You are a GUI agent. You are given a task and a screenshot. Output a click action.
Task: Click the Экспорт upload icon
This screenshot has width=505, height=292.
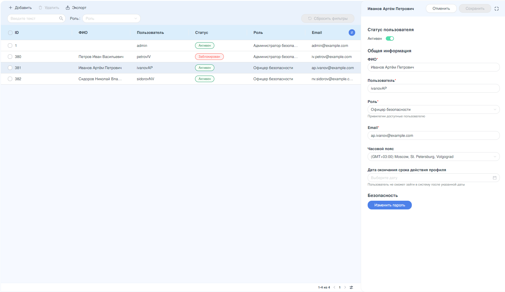coord(68,8)
